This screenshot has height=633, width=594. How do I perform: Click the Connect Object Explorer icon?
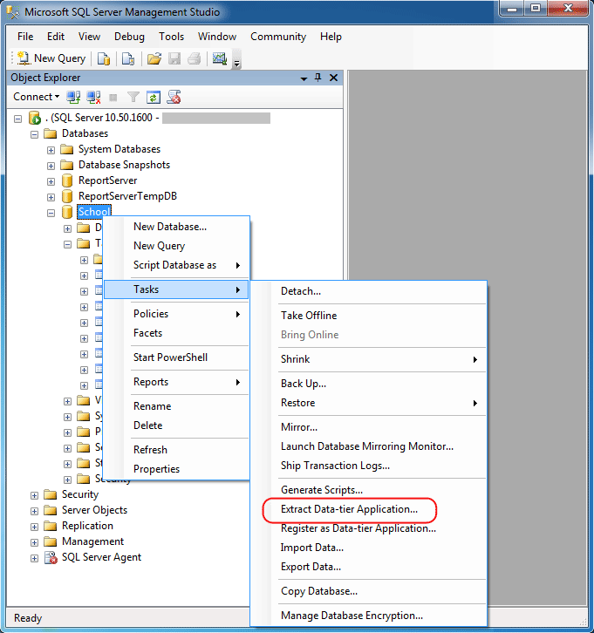click(x=73, y=97)
